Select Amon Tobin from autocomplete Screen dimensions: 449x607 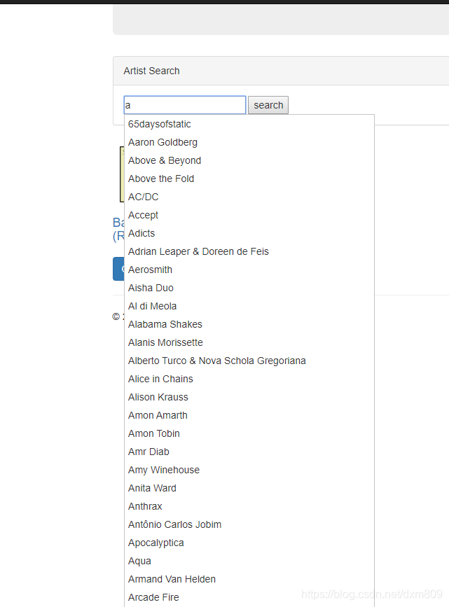(x=249, y=433)
